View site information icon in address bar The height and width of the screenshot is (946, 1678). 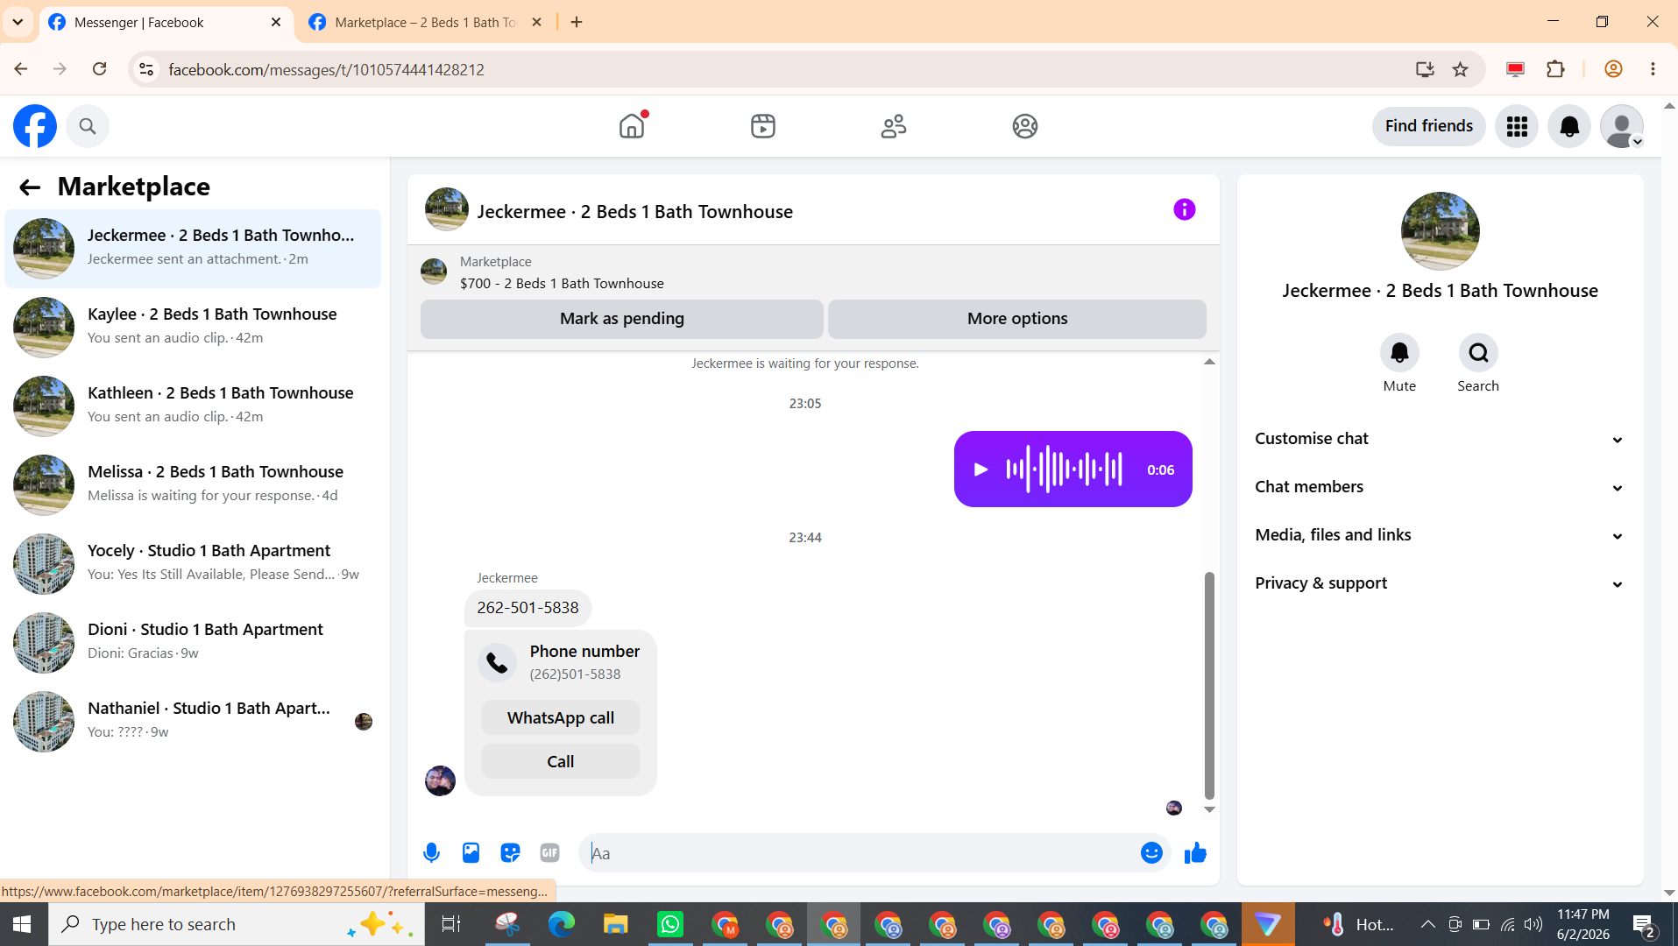(146, 69)
